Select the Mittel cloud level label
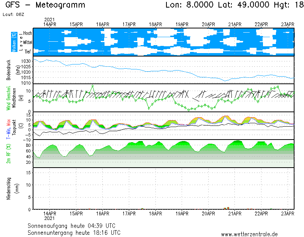The height and width of the screenshot is (237, 304). [x=27, y=42]
